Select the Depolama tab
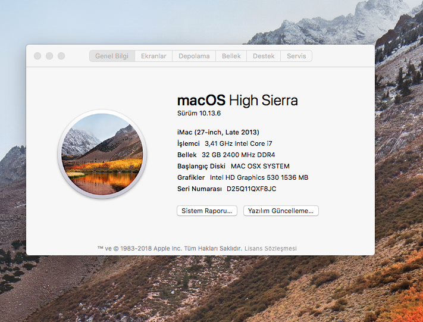The image size is (423, 322). [x=194, y=56]
